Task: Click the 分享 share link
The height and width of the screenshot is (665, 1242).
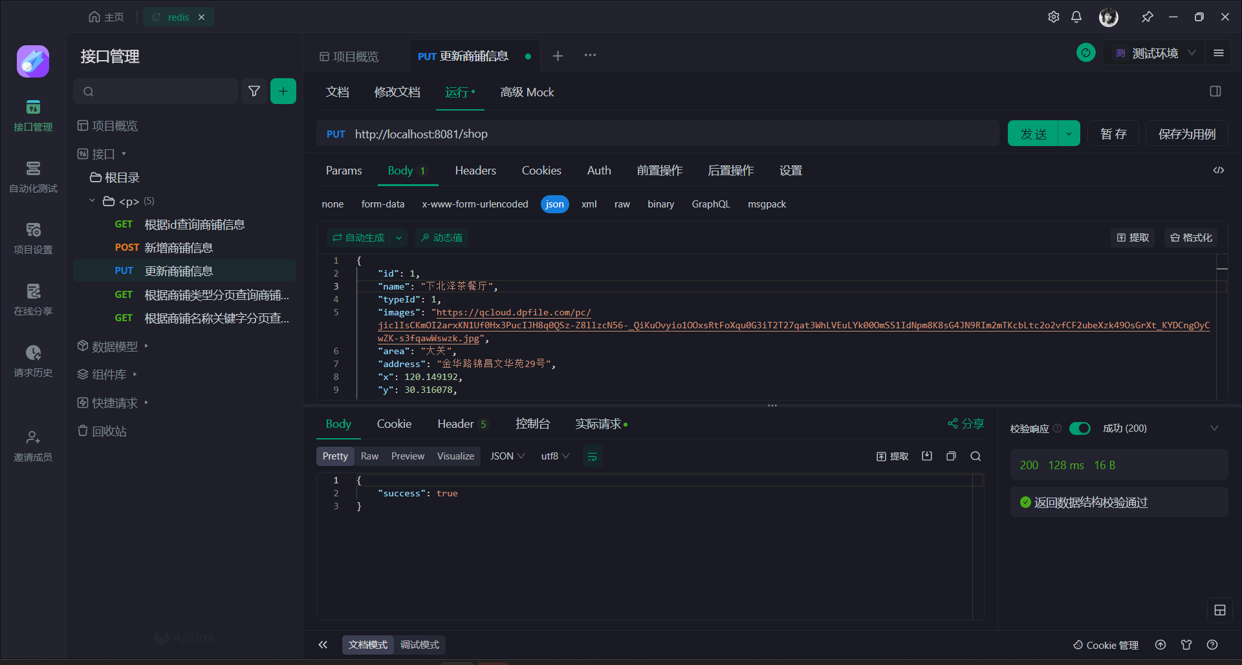Action: click(x=966, y=424)
